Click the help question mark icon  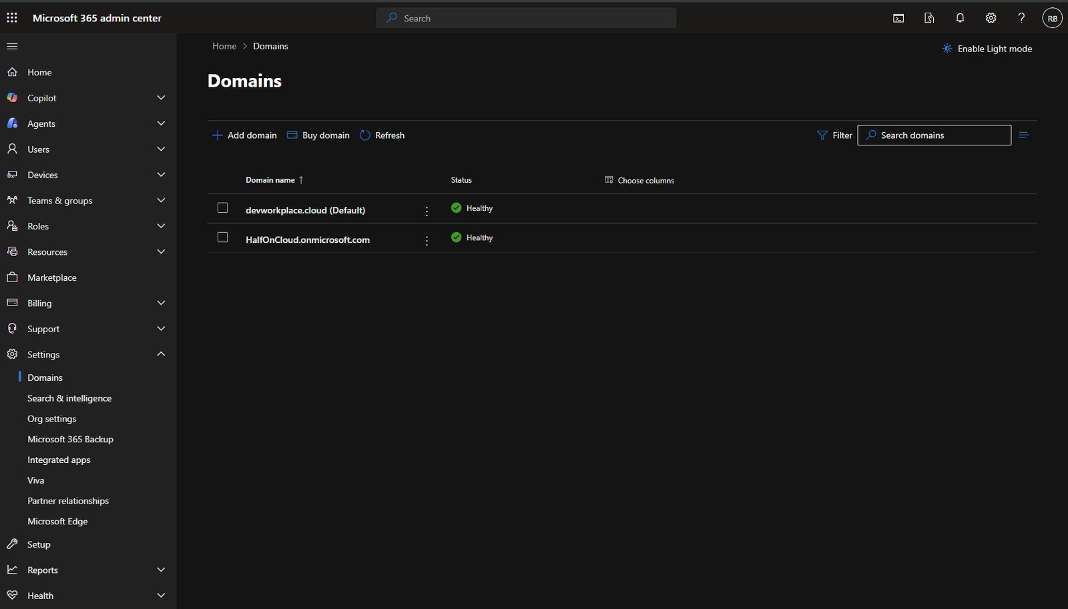click(1021, 18)
